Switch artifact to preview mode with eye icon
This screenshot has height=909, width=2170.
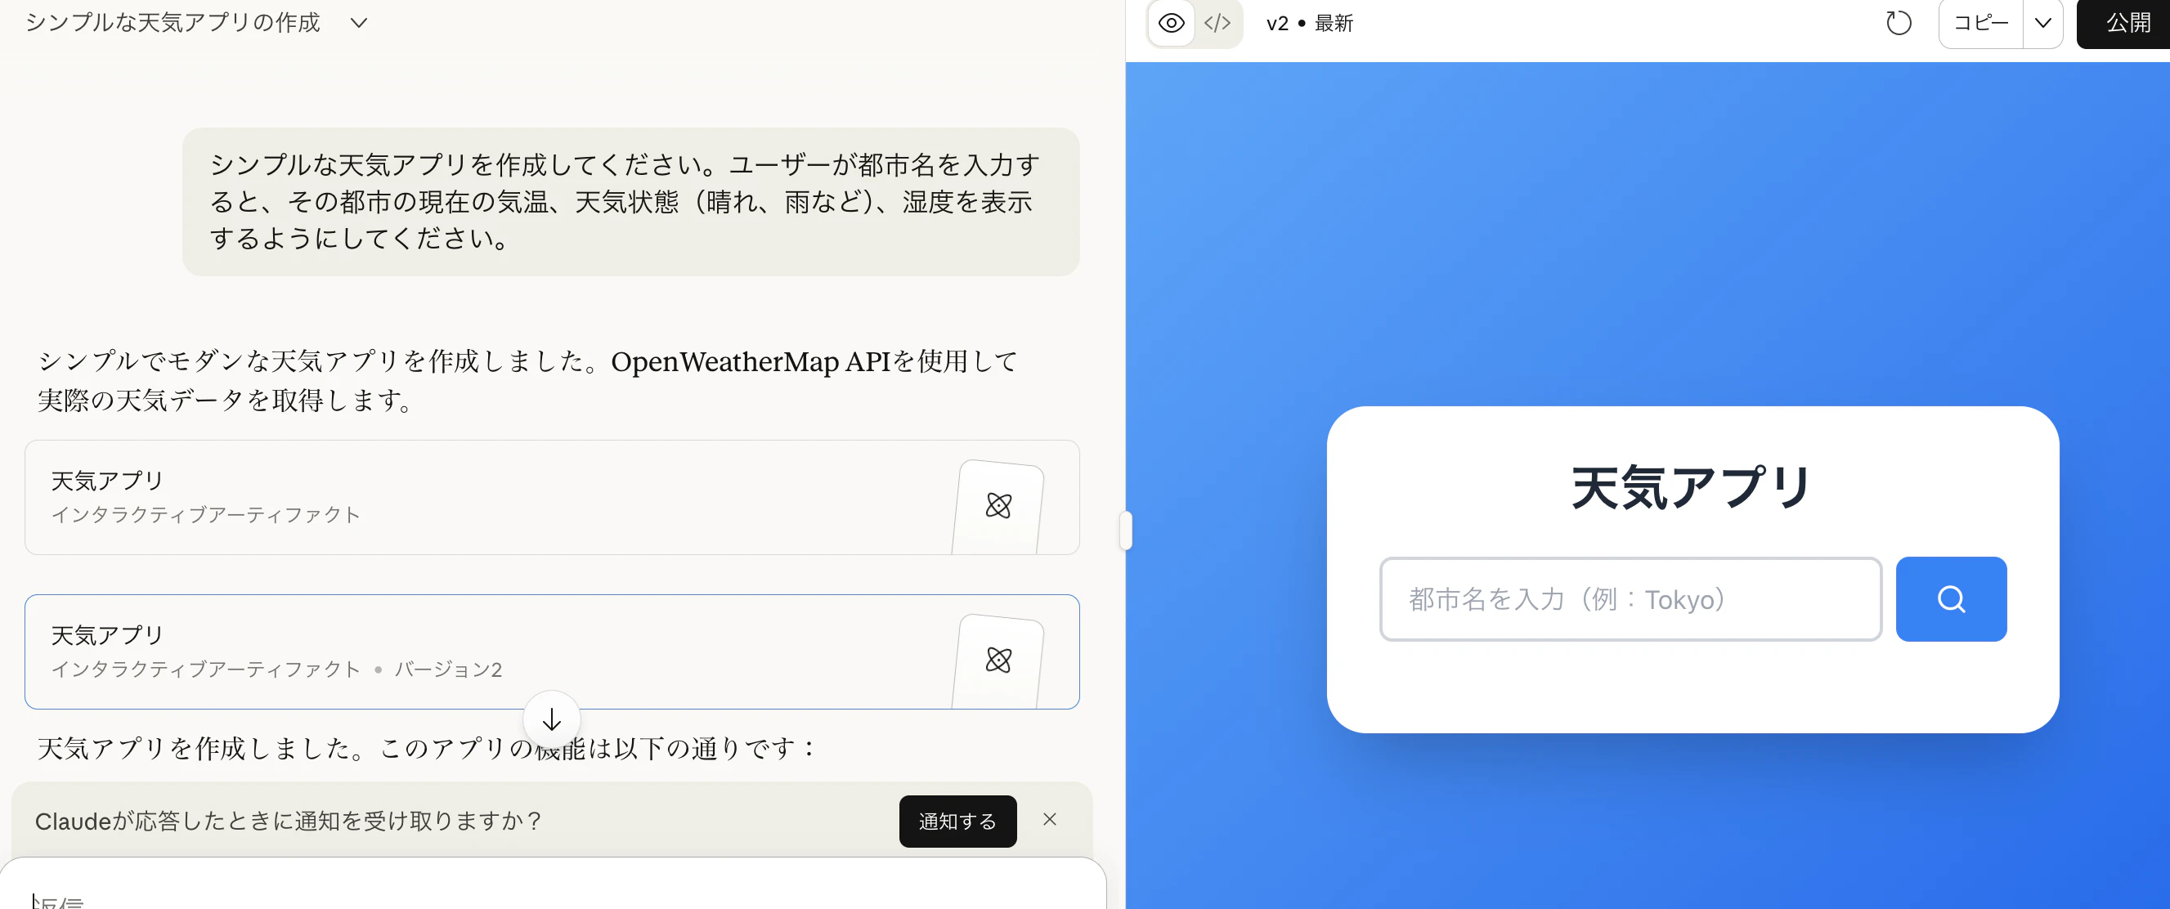pyautogui.click(x=1171, y=23)
